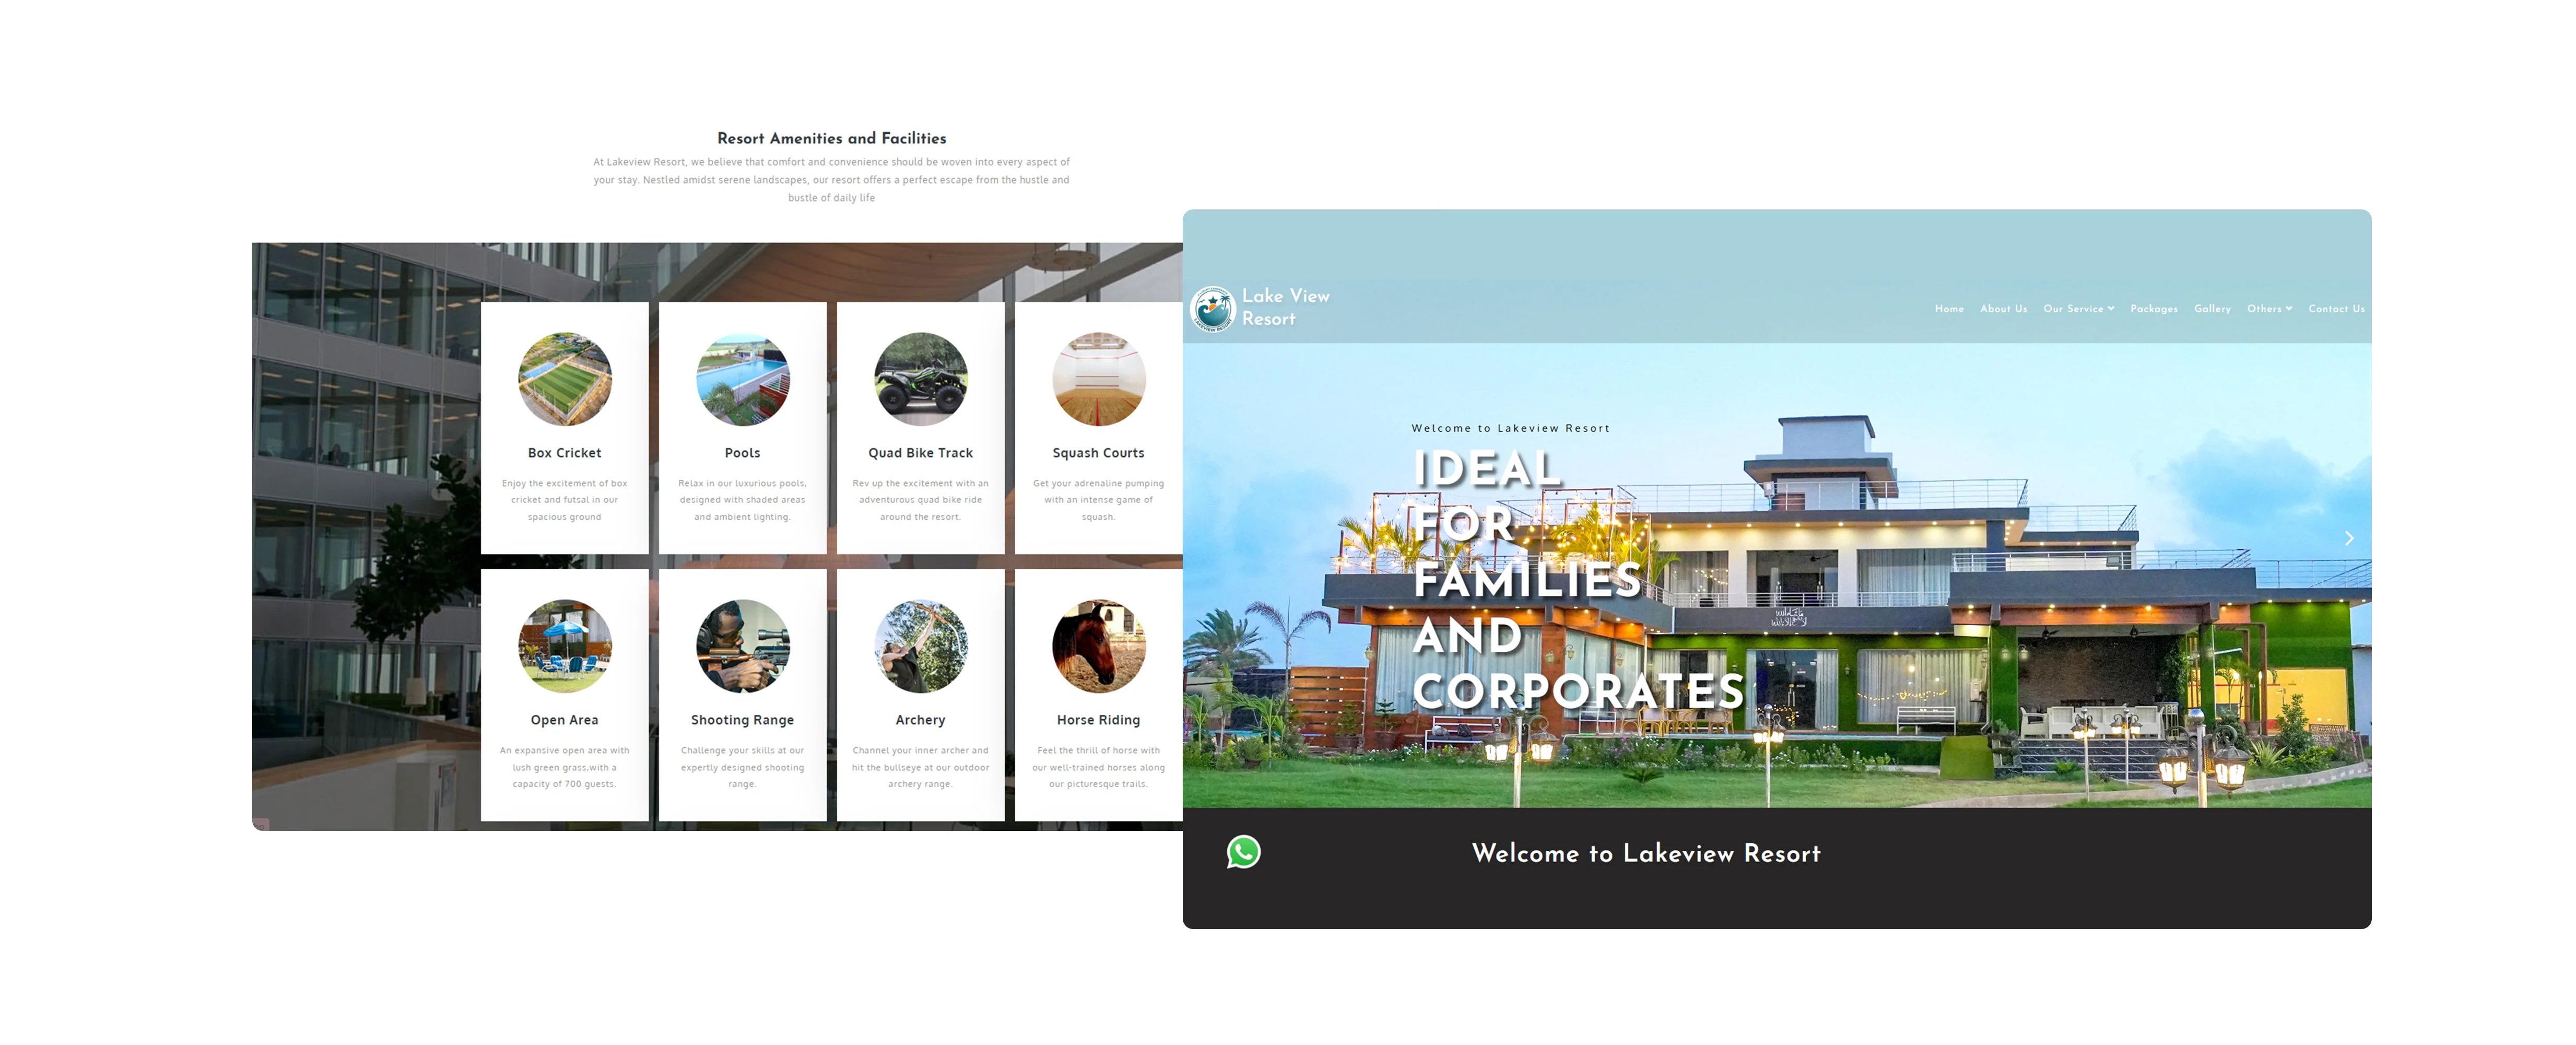Select the Pools circular photo
The width and height of the screenshot is (2576, 1045).
742,379
